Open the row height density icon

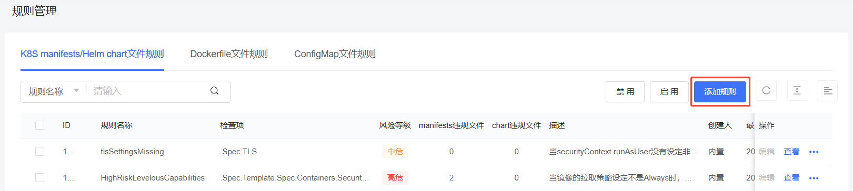click(797, 91)
